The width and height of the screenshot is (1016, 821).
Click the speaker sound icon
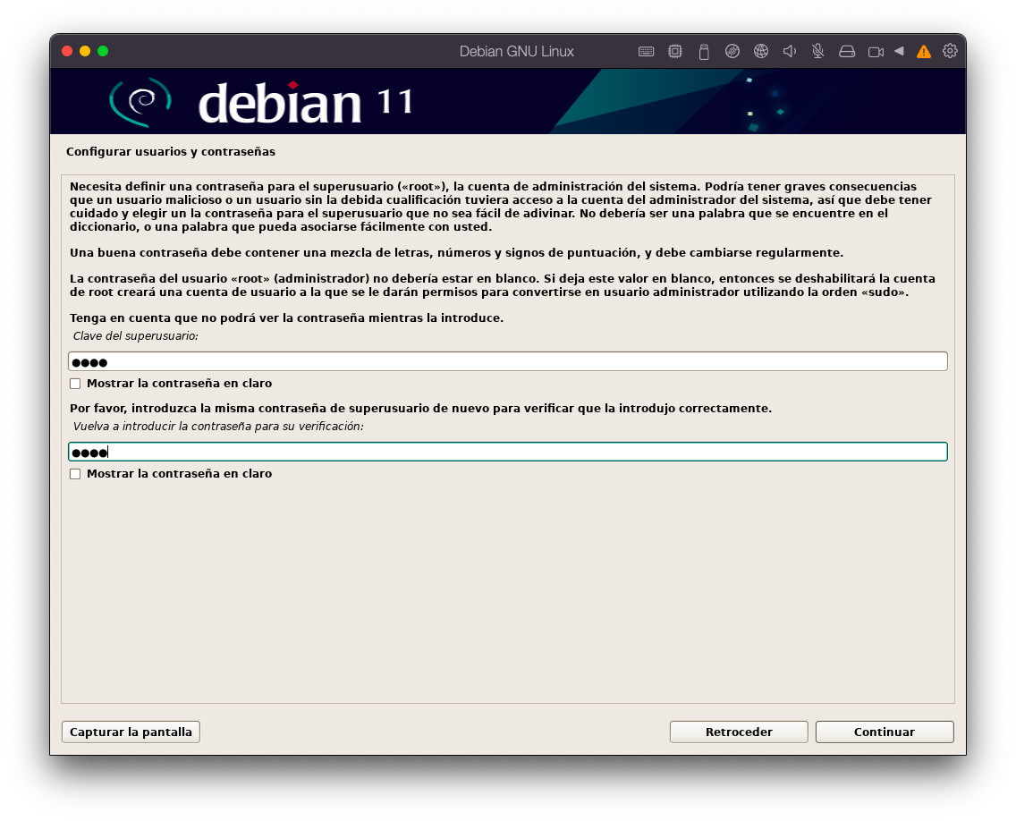(x=789, y=51)
